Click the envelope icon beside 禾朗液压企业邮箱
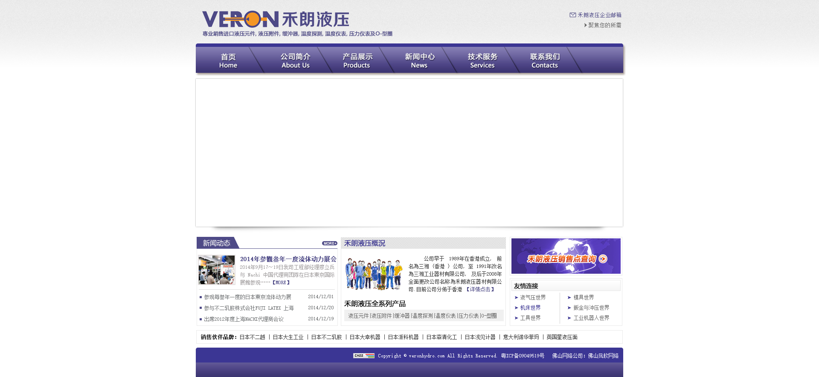The width and height of the screenshot is (819, 377). click(572, 15)
